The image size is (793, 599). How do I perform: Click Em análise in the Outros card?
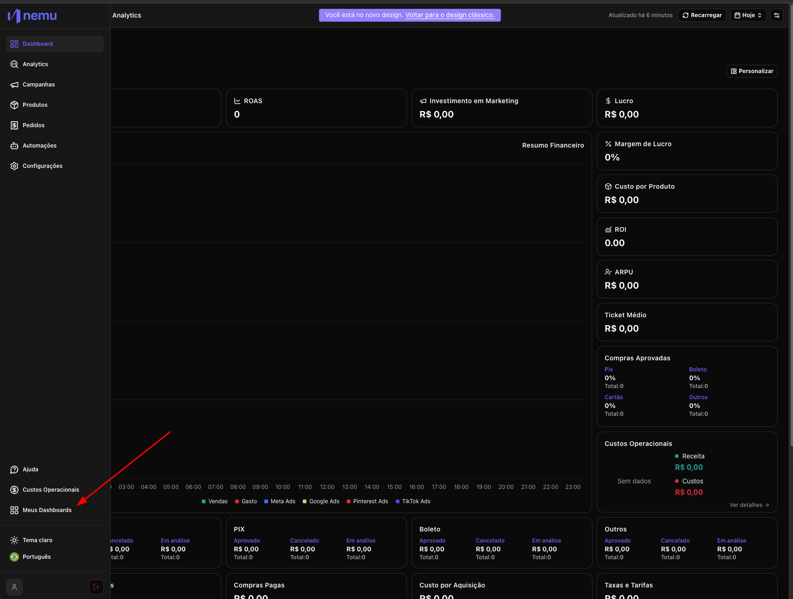(731, 541)
